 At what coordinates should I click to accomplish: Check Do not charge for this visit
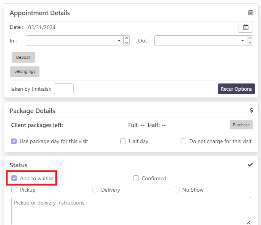[183, 141]
